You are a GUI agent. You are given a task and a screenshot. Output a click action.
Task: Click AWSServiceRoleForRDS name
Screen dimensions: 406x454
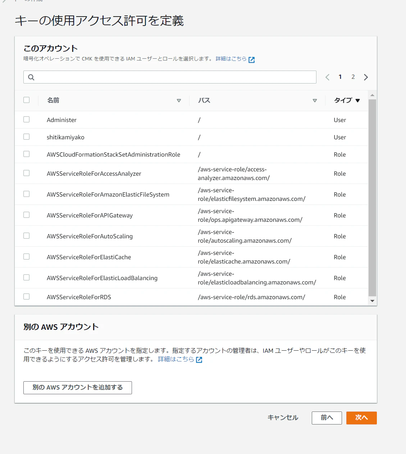tap(79, 297)
